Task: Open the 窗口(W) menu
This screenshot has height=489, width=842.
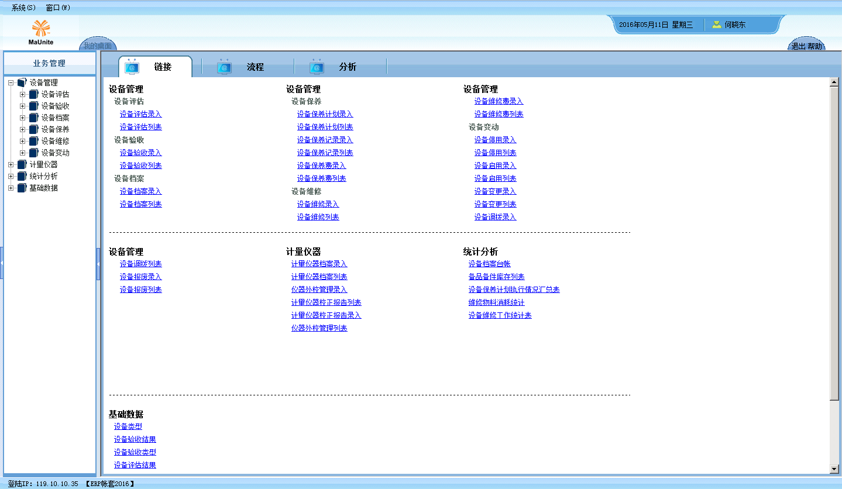Action: coord(58,8)
